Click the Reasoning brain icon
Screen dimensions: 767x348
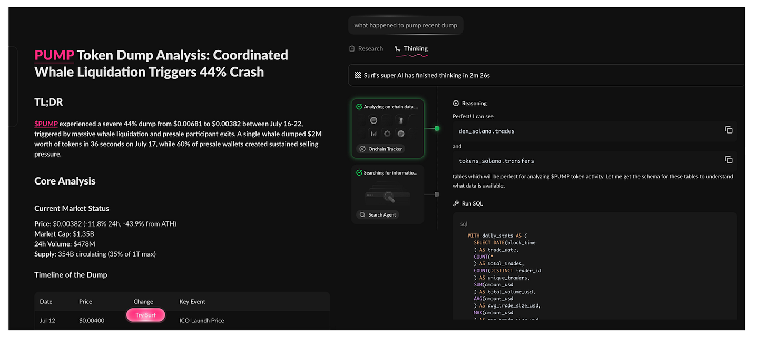(x=456, y=104)
